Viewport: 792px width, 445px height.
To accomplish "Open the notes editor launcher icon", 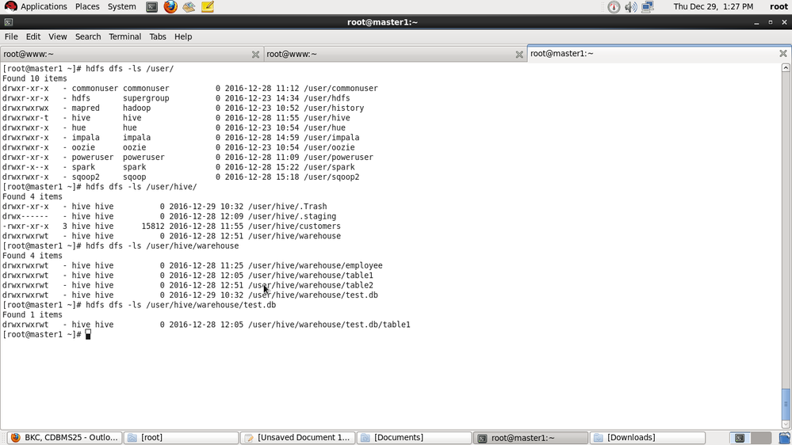I will [208, 6].
